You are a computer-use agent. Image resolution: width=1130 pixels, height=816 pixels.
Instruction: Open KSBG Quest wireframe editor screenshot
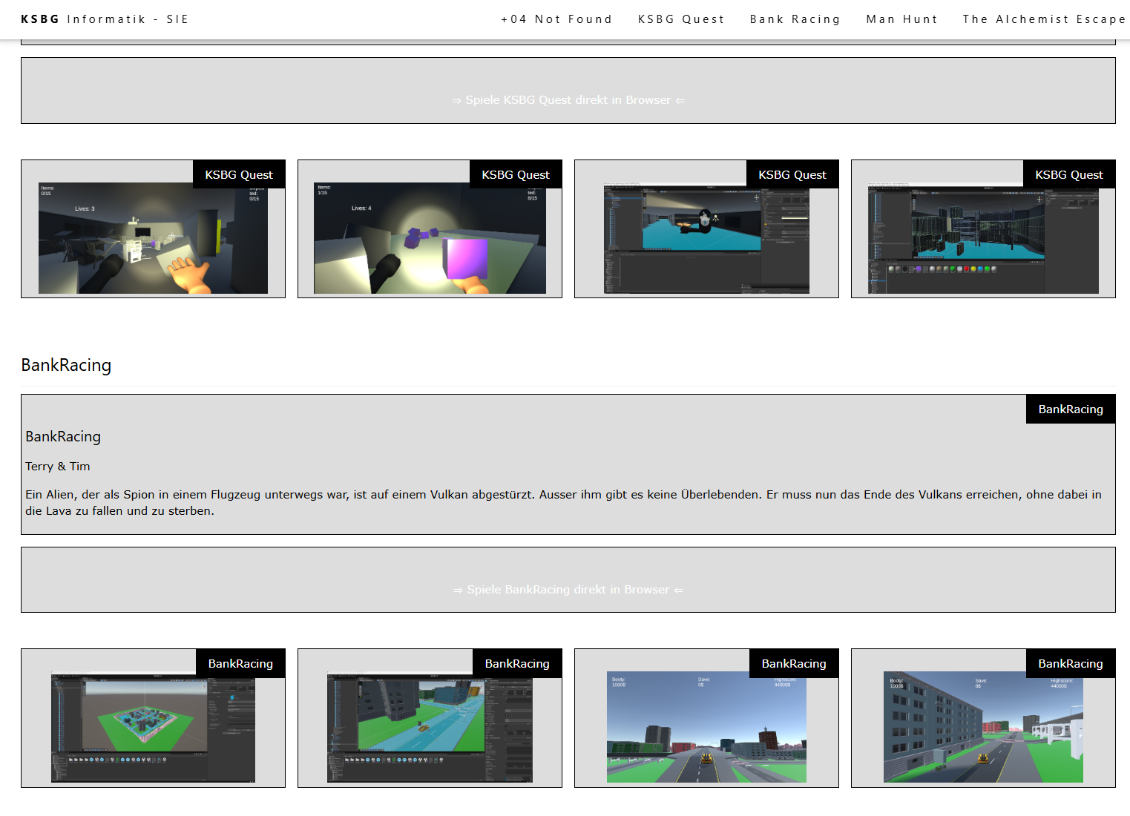[x=983, y=238]
